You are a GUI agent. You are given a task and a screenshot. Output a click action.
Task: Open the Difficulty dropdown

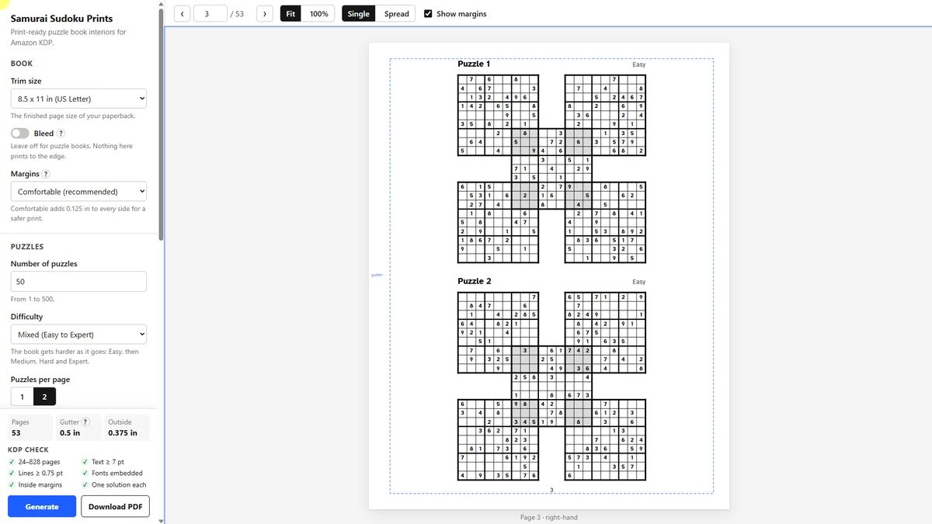click(x=78, y=335)
